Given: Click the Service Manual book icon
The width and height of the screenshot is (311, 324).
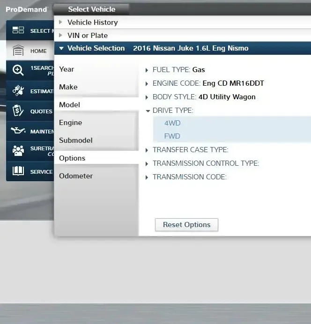Looking at the screenshot, I should pyautogui.click(x=18, y=171).
